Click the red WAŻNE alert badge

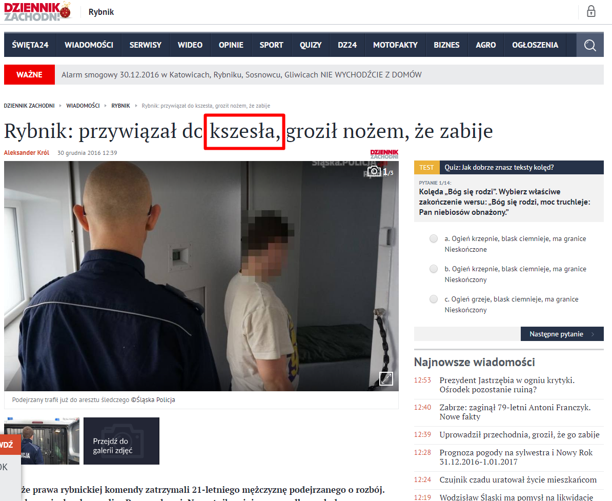pyautogui.click(x=29, y=75)
